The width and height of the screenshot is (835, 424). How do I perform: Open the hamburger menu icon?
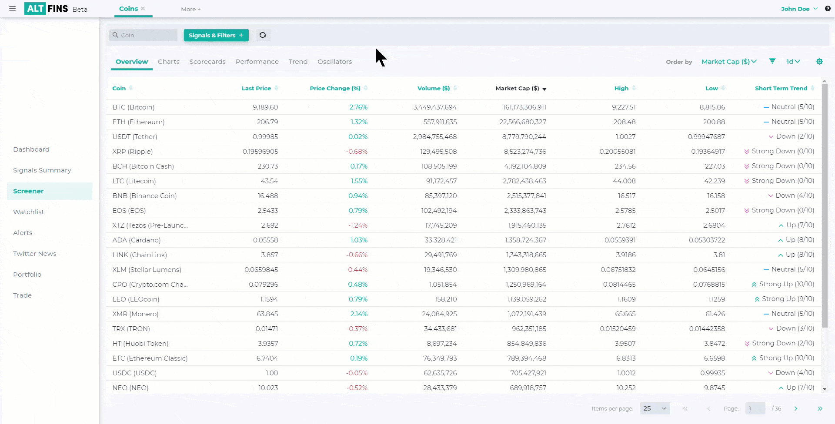click(x=12, y=9)
